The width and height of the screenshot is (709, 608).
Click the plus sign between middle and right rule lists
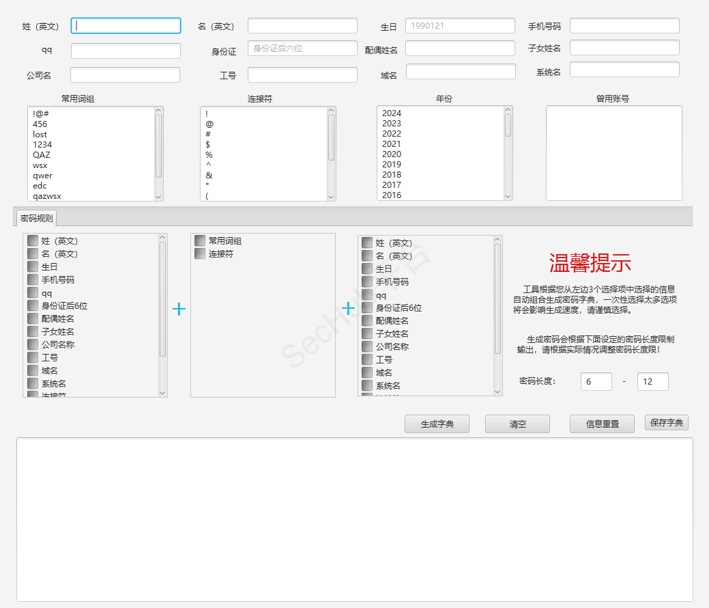tap(348, 309)
